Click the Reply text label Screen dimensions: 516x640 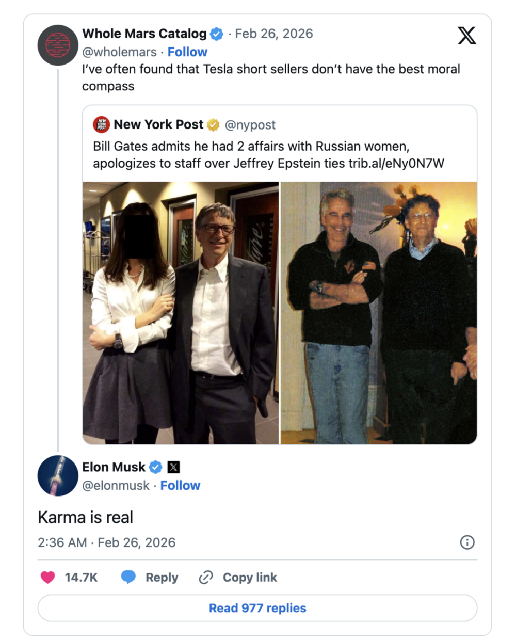pyautogui.click(x=162, y=578)
